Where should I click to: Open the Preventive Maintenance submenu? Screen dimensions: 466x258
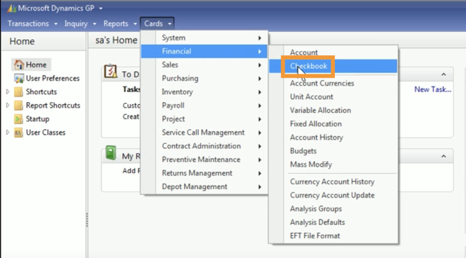coord(204,159)
